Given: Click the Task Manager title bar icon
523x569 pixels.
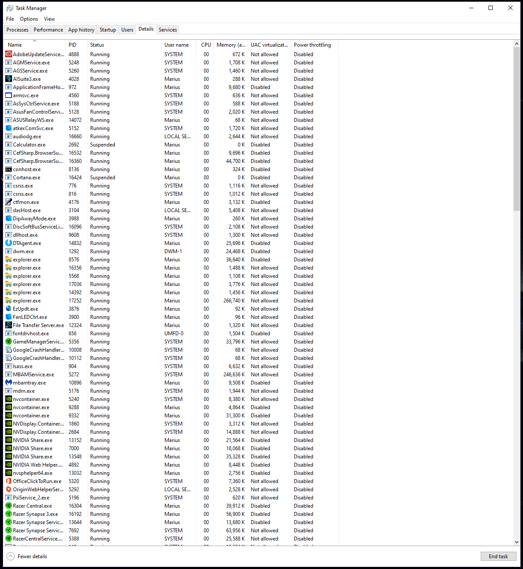Looking at the screenshot, I should pyautogui.click(x=9, y=8).
